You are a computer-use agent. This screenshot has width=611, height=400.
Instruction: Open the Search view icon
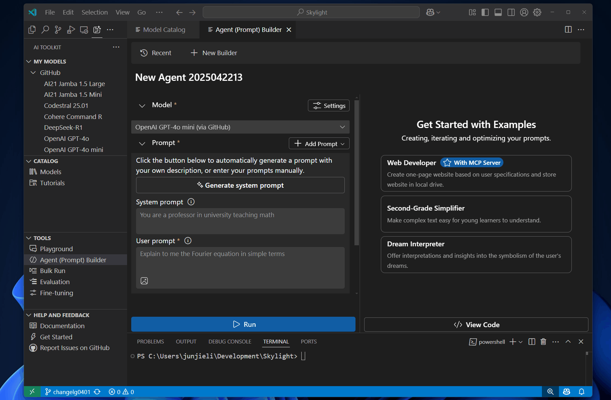[x=45, y=30]
